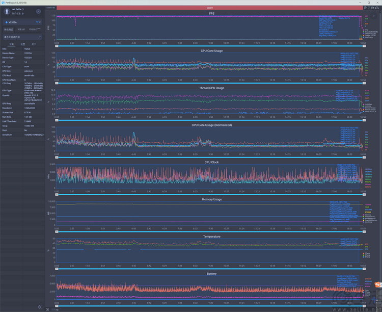Toggle the purple Jank legend entry in FPS chart
Viewport: 382px width, 312px height.
(x=369, y=34)
